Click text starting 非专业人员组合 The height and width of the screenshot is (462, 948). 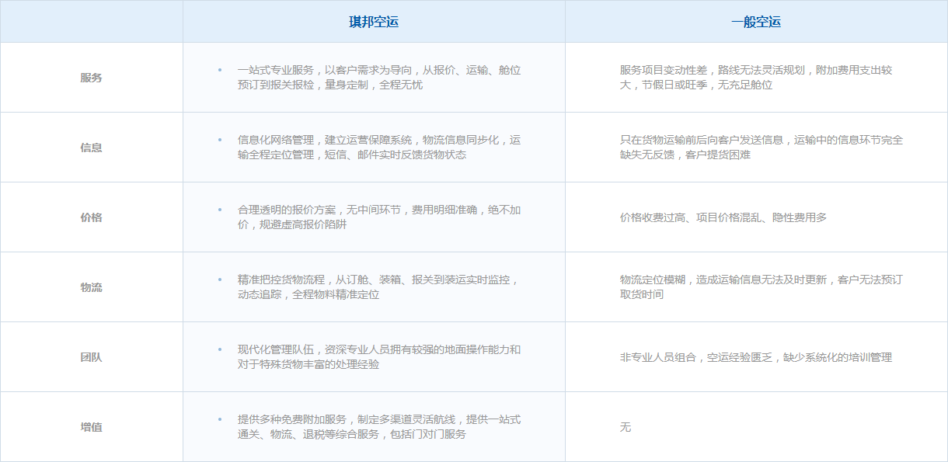point(756,357)
